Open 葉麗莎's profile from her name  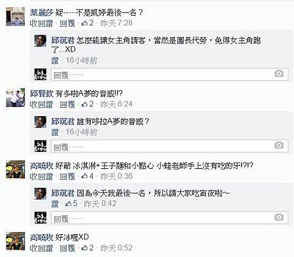click(42, 12)
